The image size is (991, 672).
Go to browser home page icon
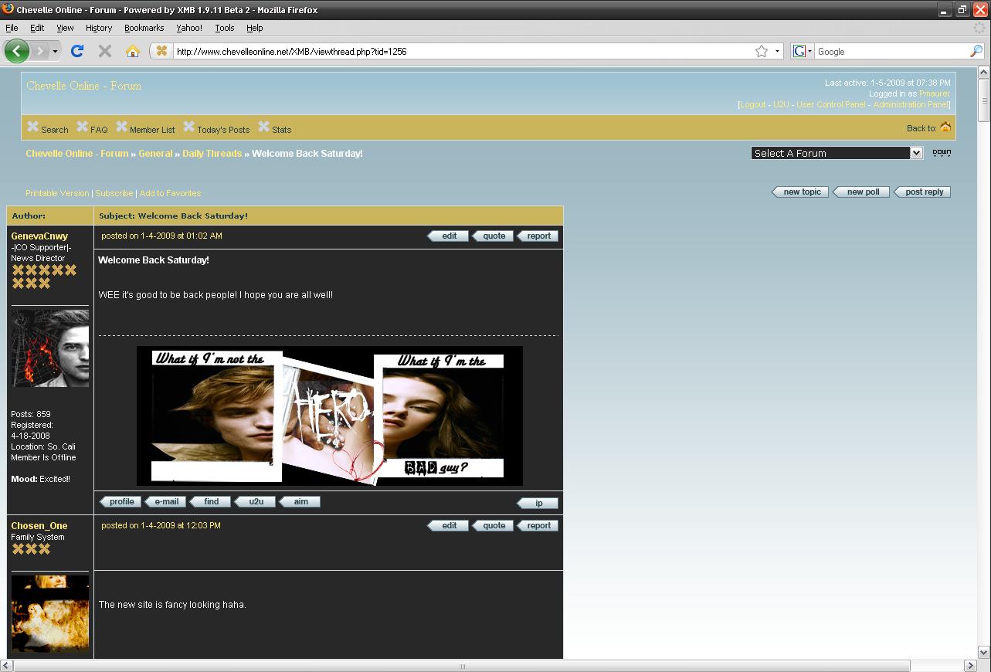click(x=133, y=51)
